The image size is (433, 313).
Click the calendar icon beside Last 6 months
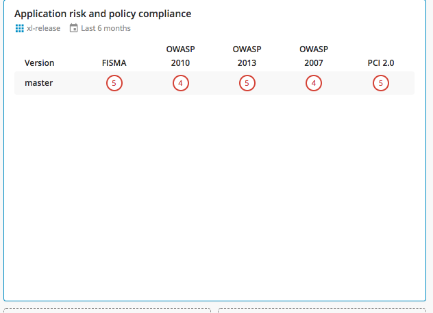click(73, 28)
